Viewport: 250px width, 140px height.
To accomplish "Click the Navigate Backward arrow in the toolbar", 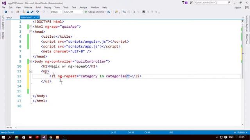I will pos(6,12).
